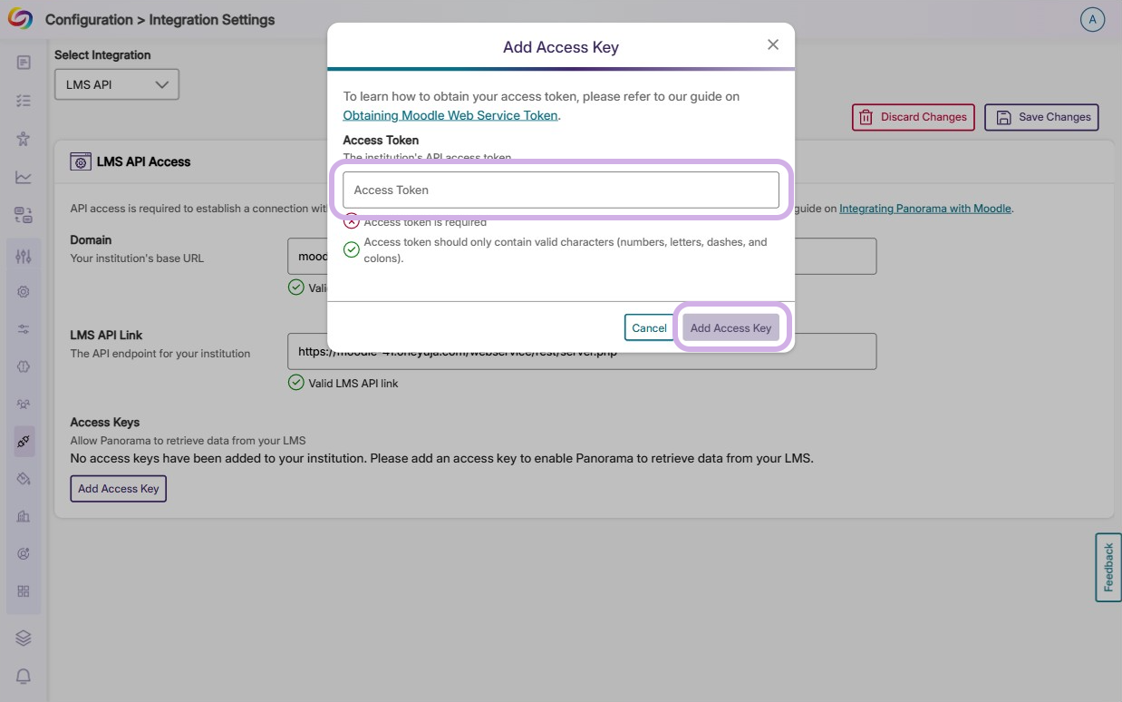This screenshot has height=702, width=1122.
Task: Open the gear settings sidebar icon
Action: click(24, 292)
